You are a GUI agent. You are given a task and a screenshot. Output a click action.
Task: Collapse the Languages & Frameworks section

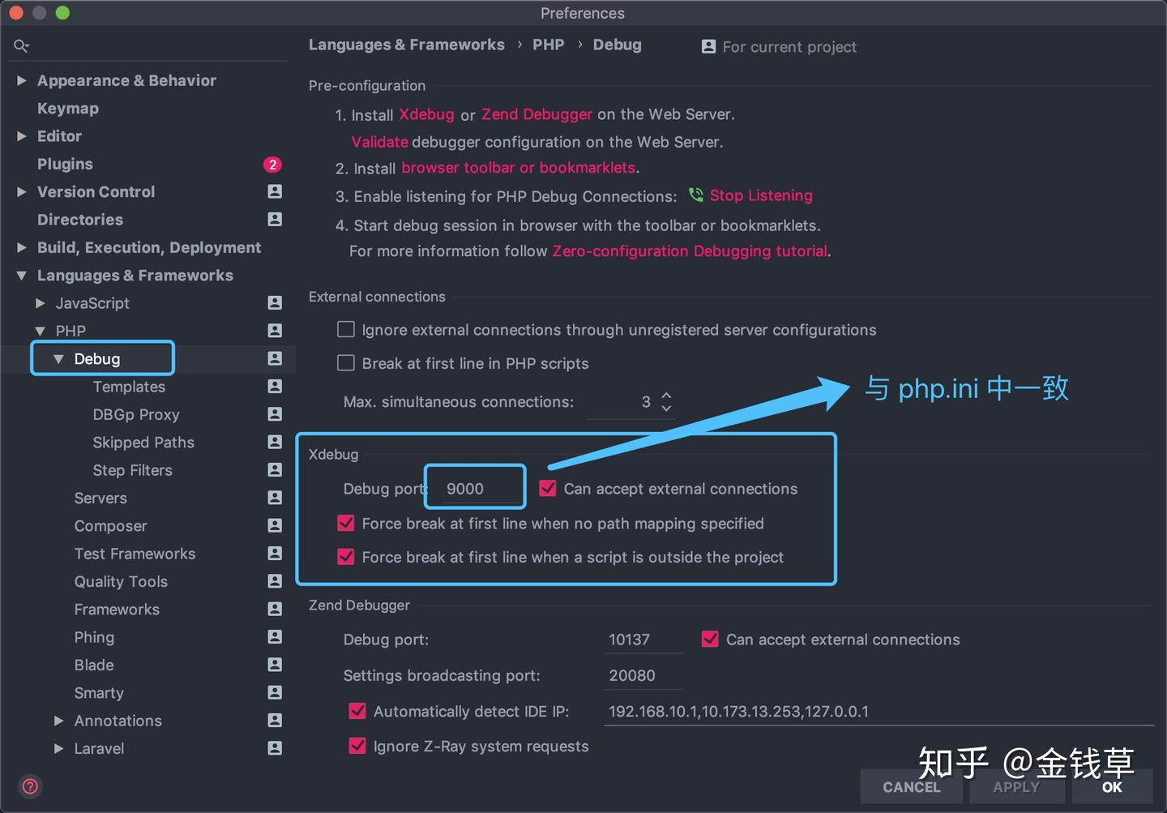[x=20, y=275]
